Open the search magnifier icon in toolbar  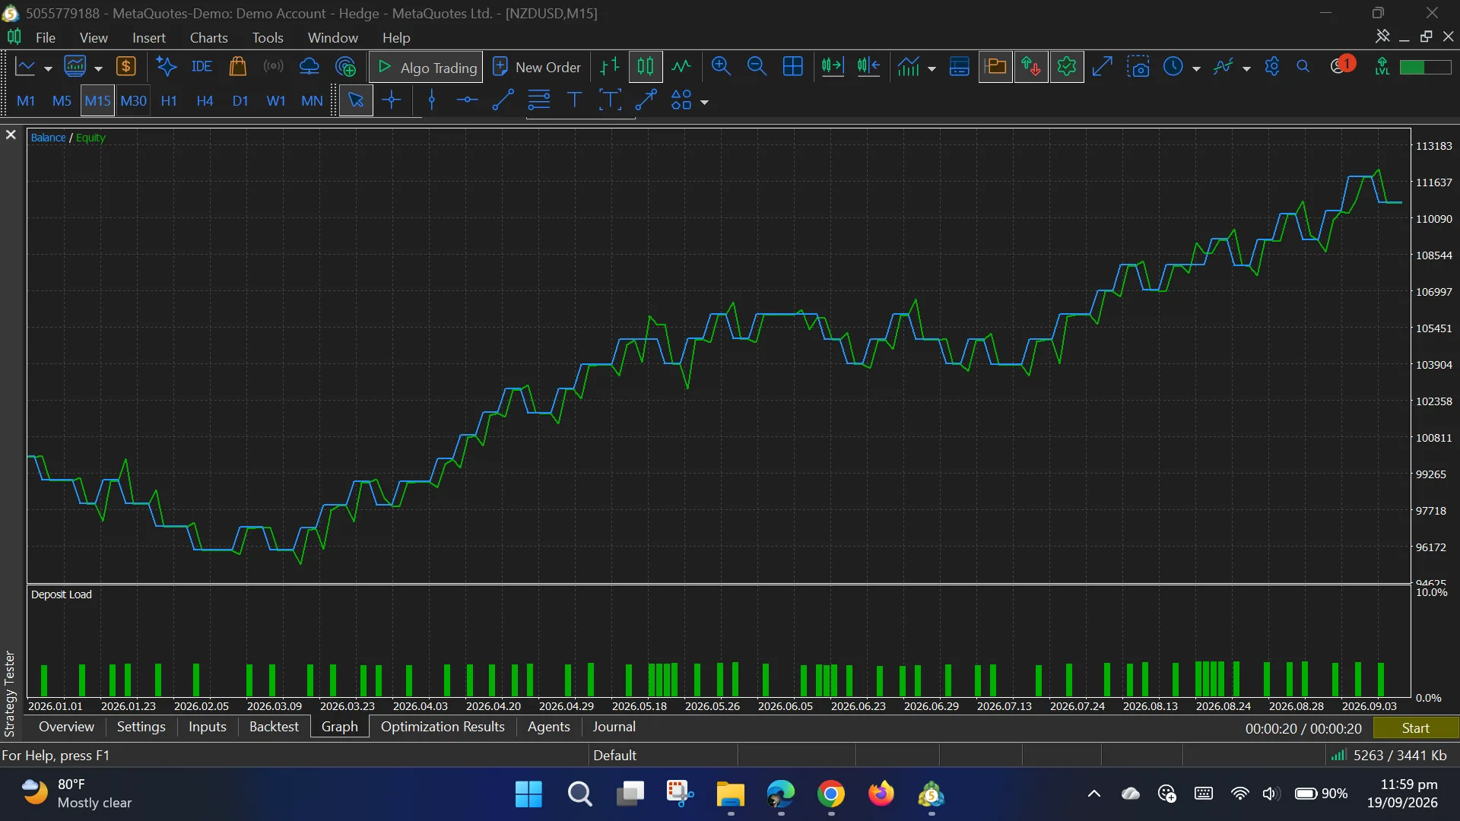coord(1303,67)
